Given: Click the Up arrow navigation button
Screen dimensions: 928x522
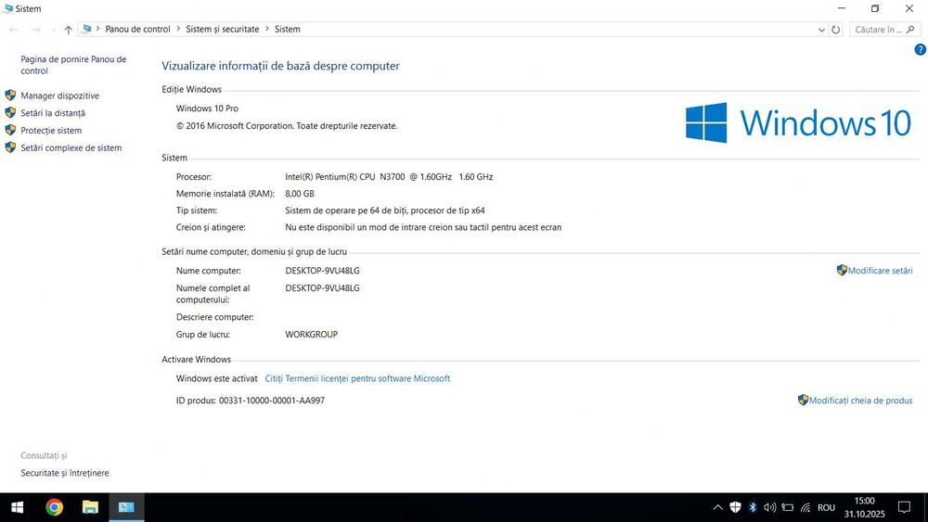Looking at the screenshot, I should (x=68, y=30).
